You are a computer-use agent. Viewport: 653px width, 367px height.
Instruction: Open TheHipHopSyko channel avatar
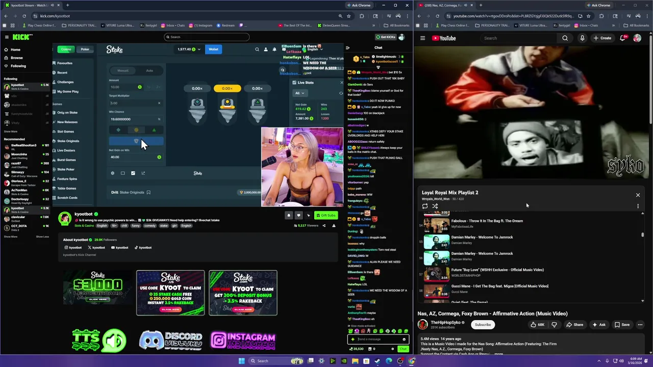(x=422, y=324)
